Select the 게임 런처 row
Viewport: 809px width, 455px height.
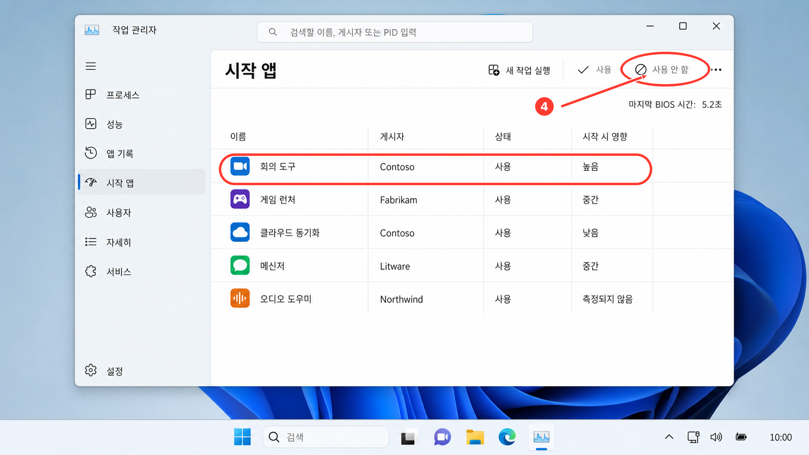[472, 200]
